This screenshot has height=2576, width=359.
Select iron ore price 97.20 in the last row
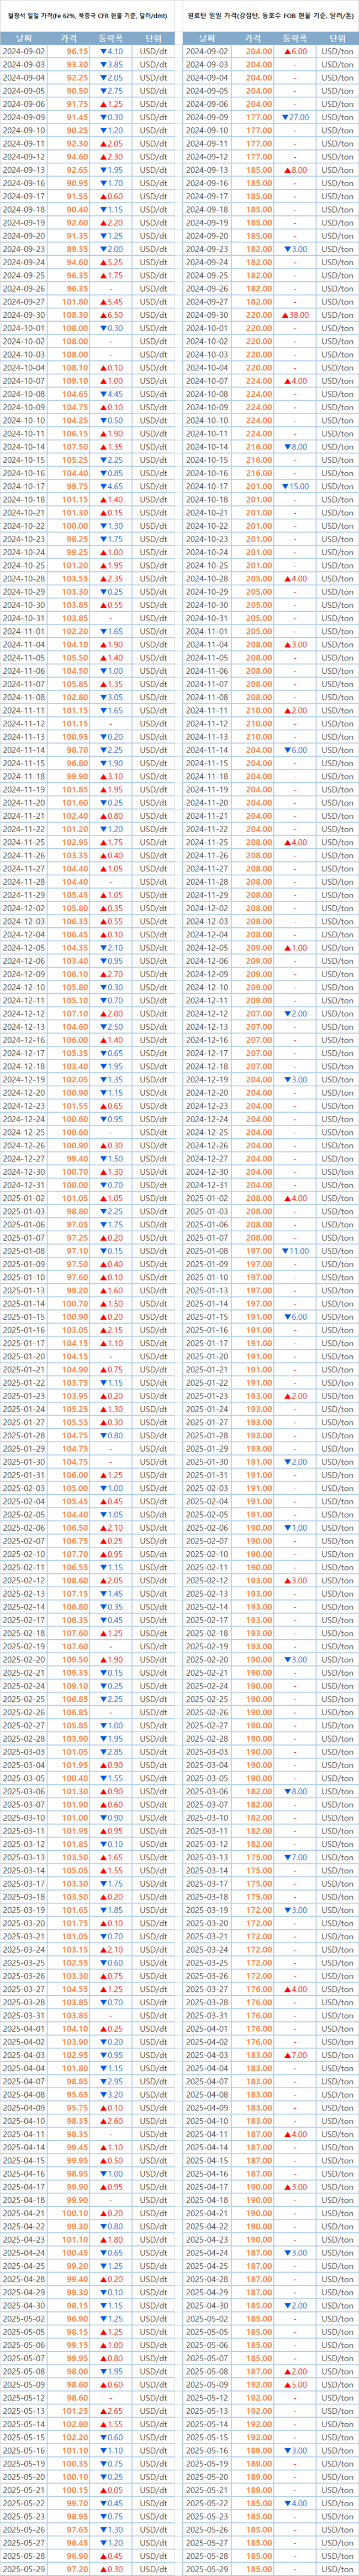[x=77, y=2568]
